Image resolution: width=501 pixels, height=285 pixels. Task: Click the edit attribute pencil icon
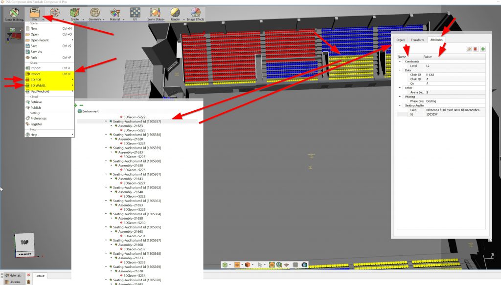click(469, 49)
